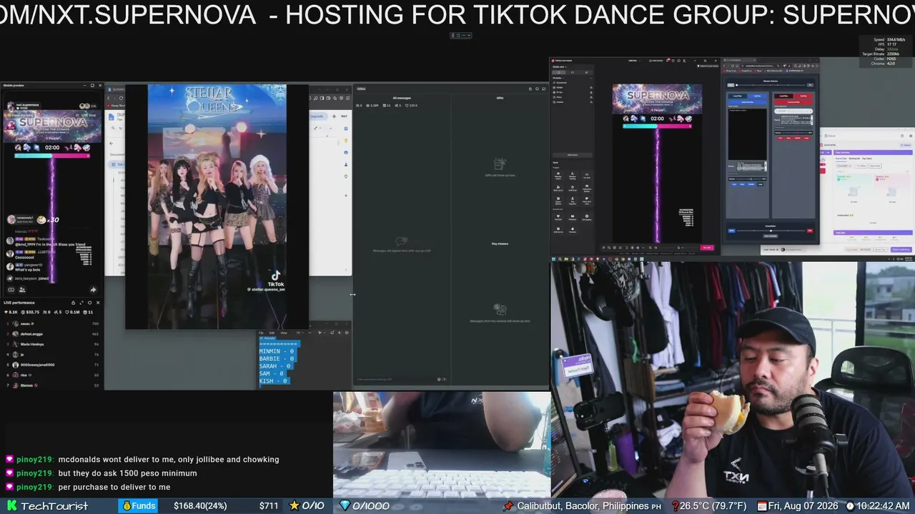Click the Kick logo beside TechTourist

coord(11,506)
